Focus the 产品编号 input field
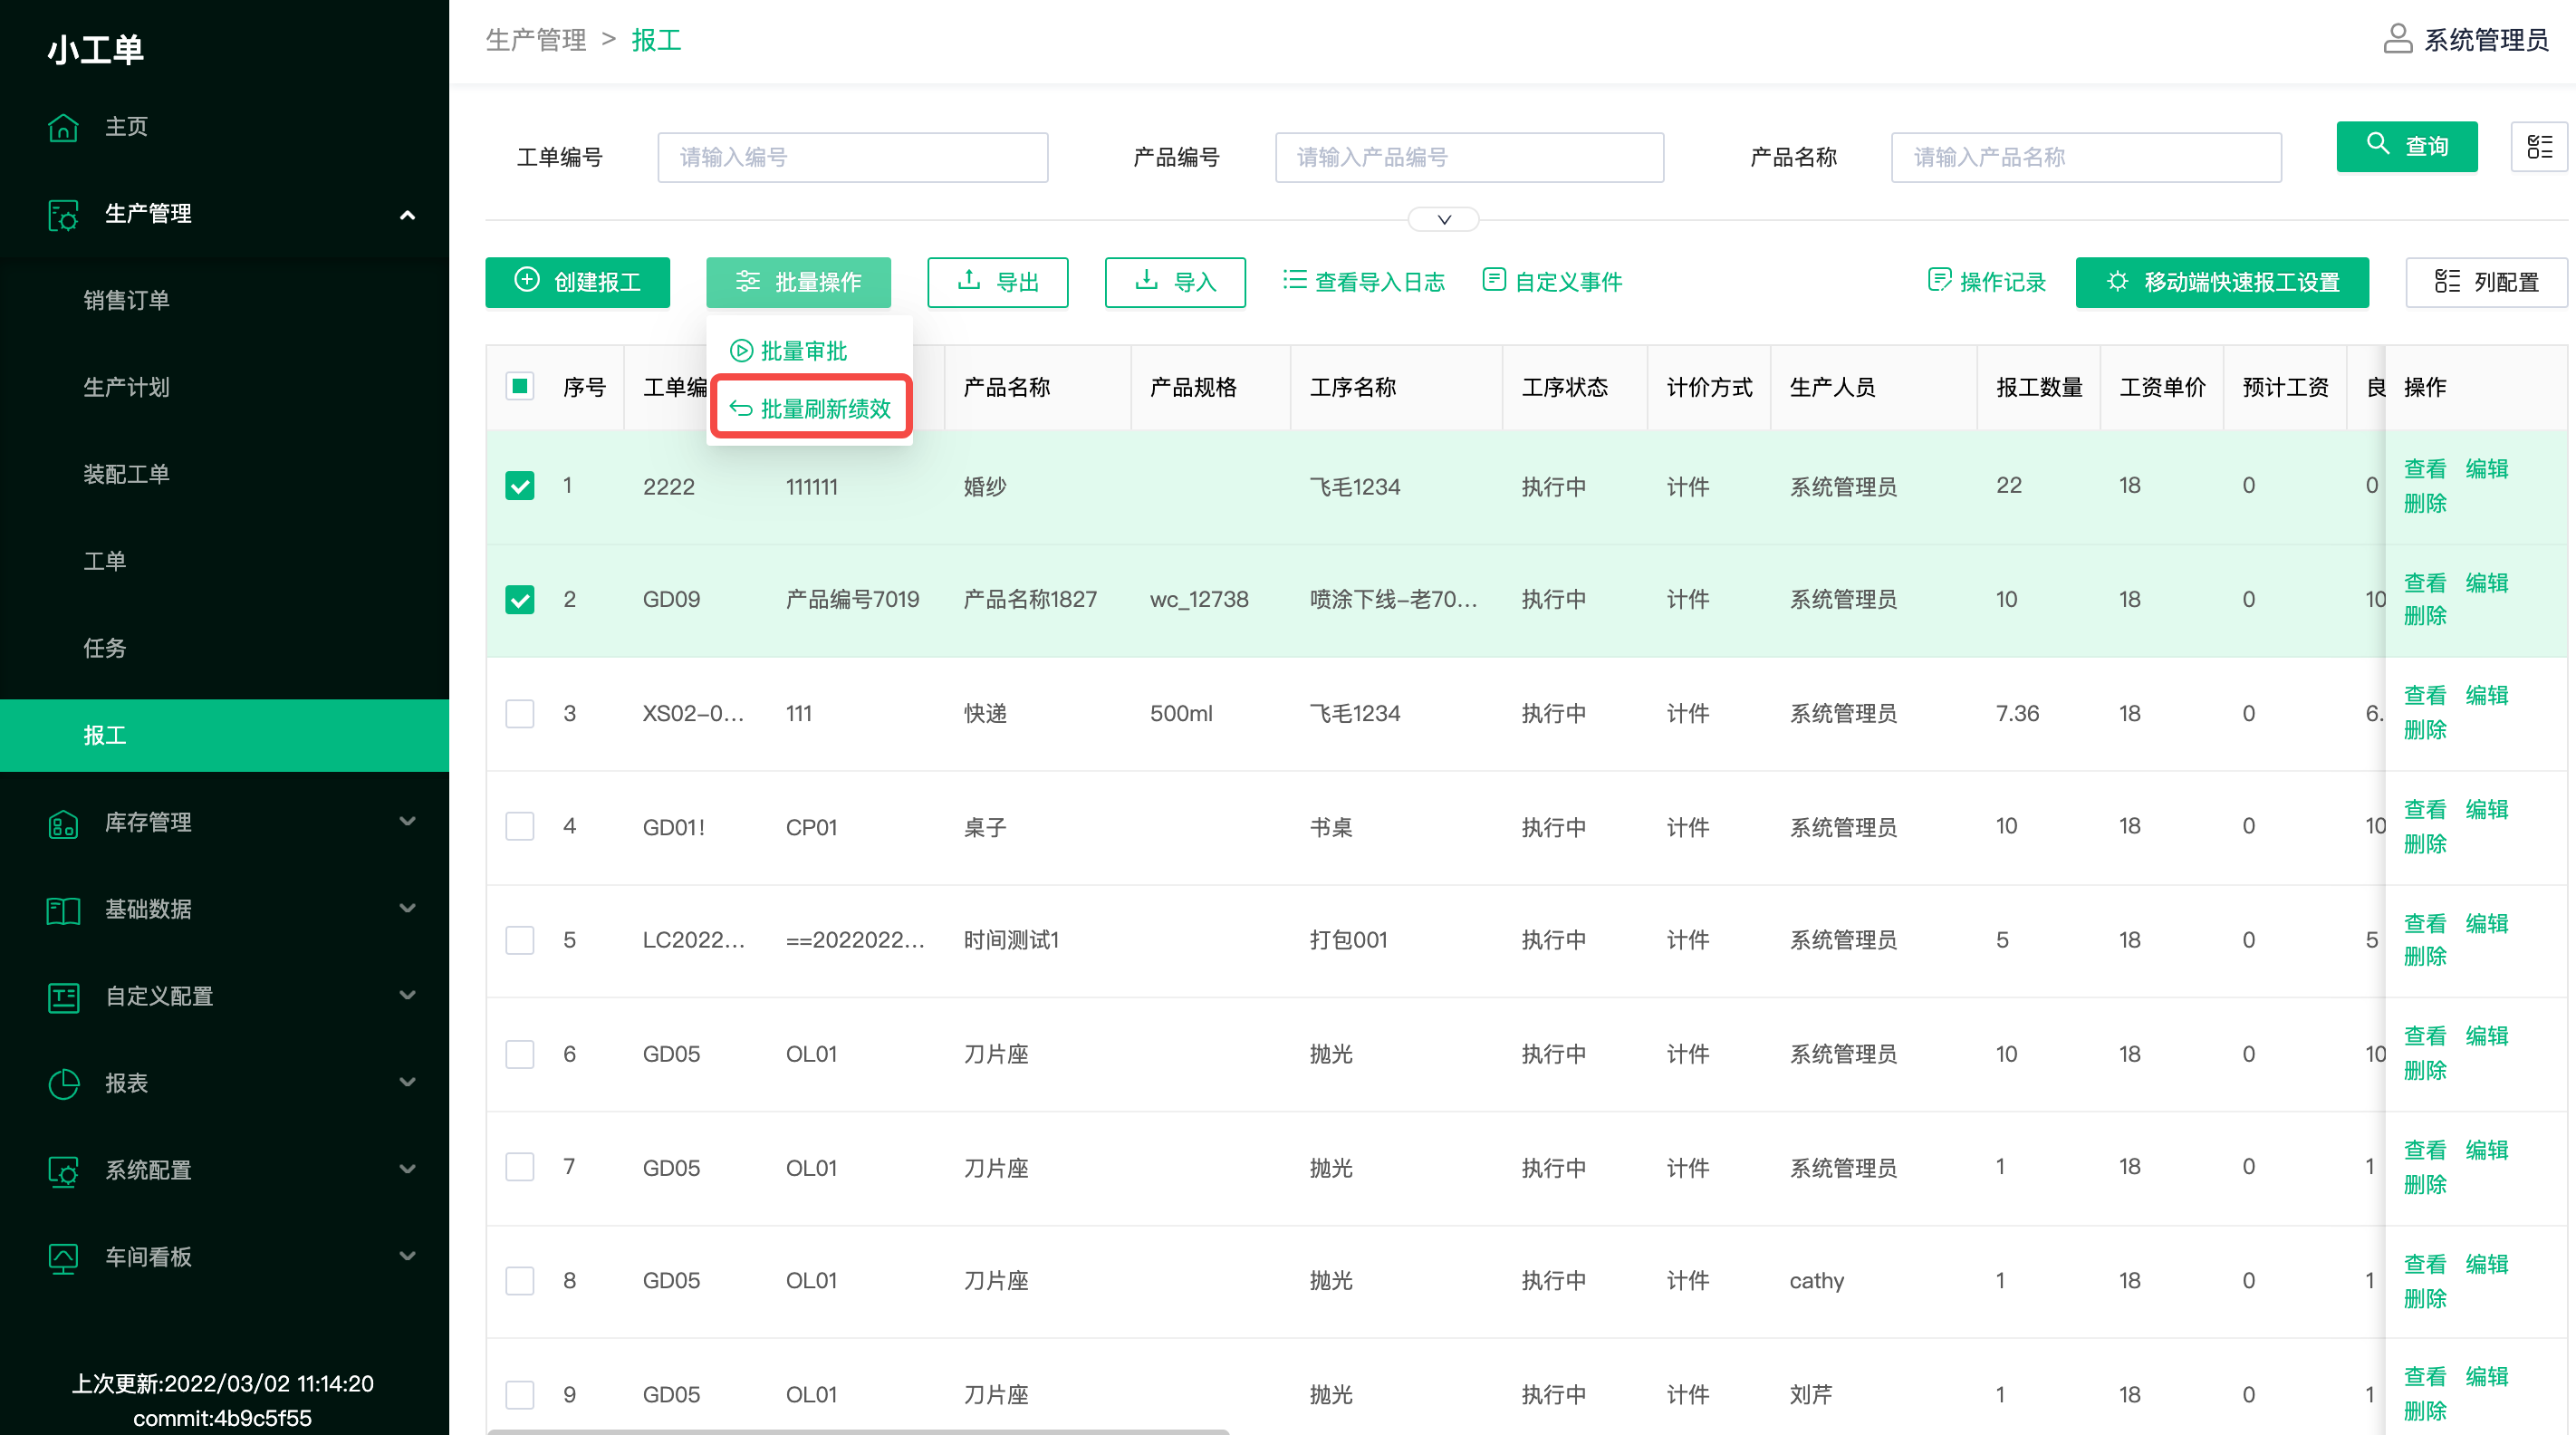 [x=1469, y=157]
